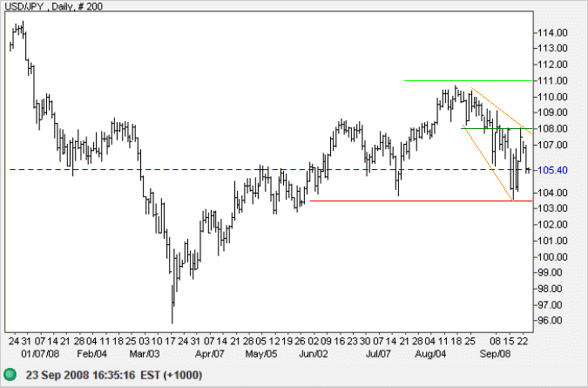Image resolution: width=588 pixels, height=388 pixels.
Task: Click the 108.00 price axis label
Action: (x=552, y=129)
